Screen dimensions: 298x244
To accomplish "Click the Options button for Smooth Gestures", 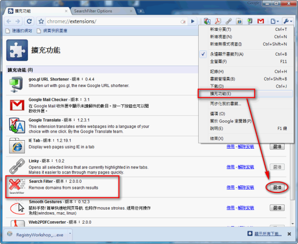I will click(277, 208).
